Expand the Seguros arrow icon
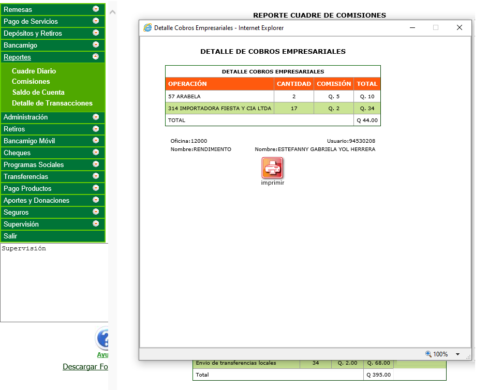Image resolution: width=488 pixels, height=390 pixels. (x=96, y=212)
